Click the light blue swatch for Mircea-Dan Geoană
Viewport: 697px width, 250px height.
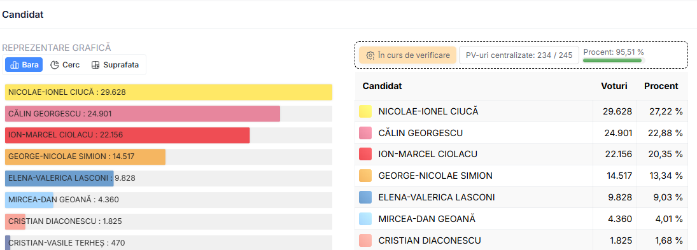tap(365, 219)
